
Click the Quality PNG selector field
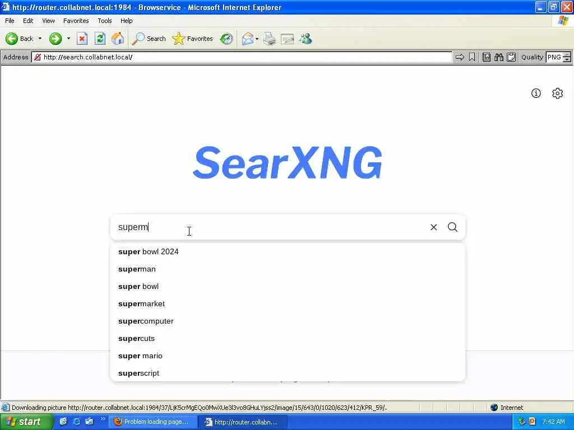(554, 57)
